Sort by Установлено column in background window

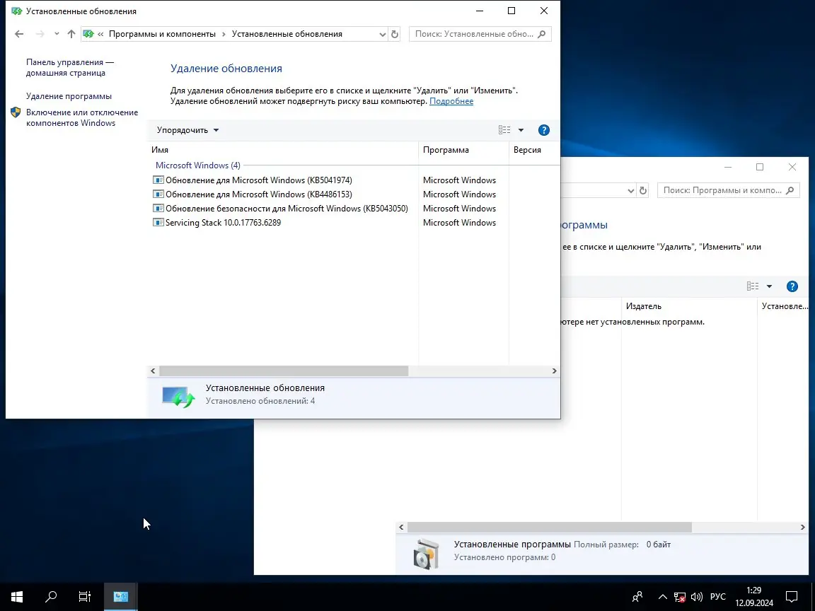click(x=785, y=306)
